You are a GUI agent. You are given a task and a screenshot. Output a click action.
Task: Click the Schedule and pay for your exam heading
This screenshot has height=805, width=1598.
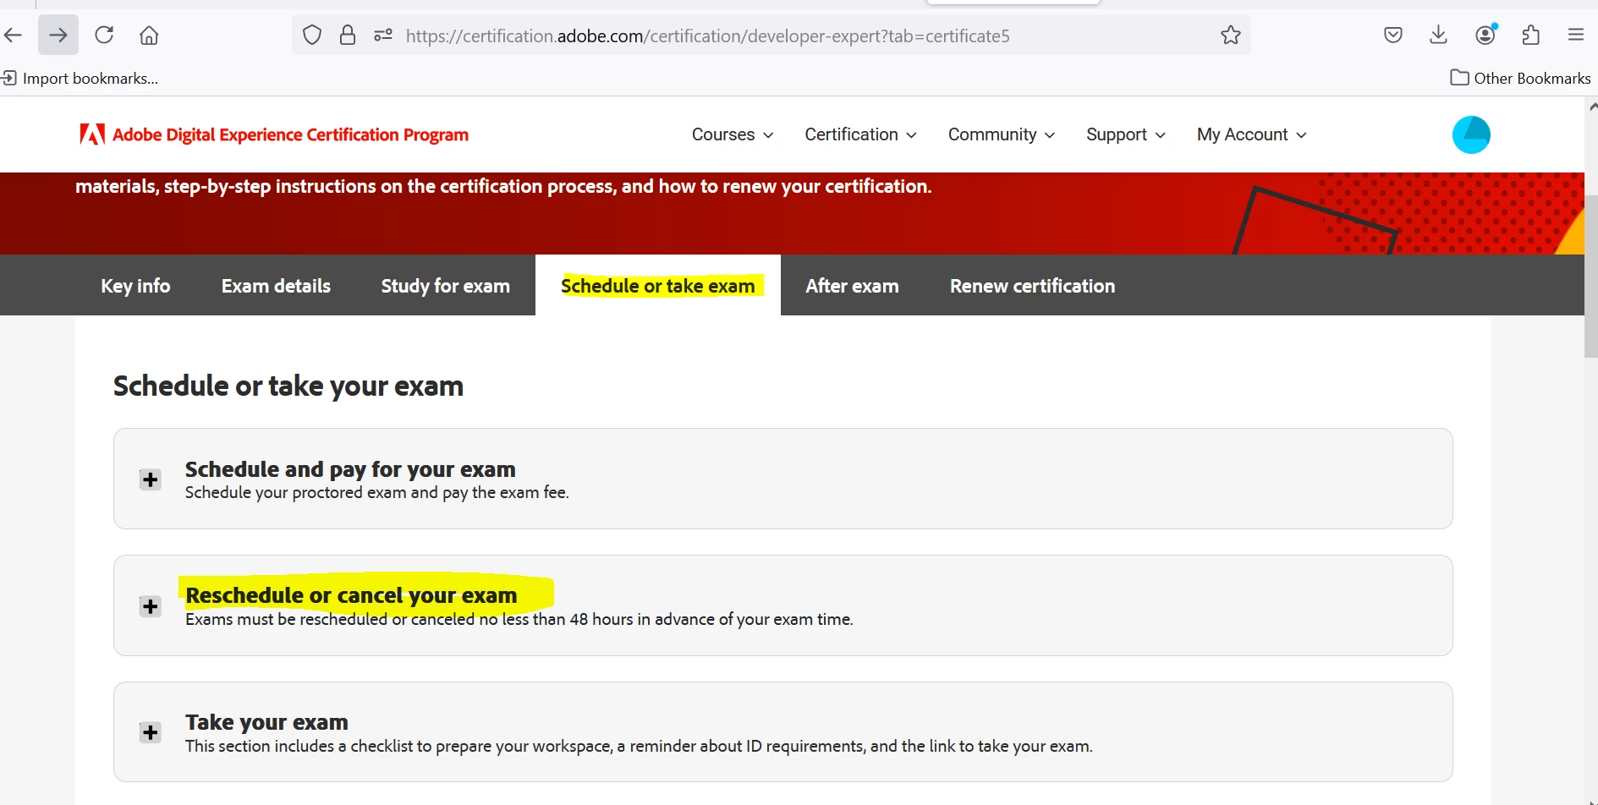(350, 469)
